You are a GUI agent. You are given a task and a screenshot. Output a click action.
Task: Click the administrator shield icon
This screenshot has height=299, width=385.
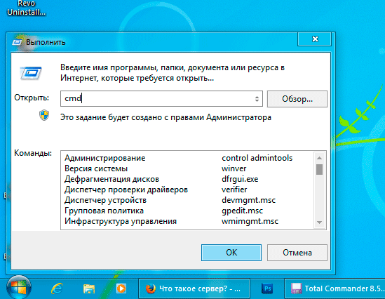pyautogui.click(x=44, y=115)
